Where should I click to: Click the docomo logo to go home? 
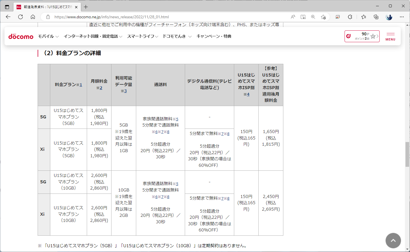pyautogui.click(x=21, y=36)
